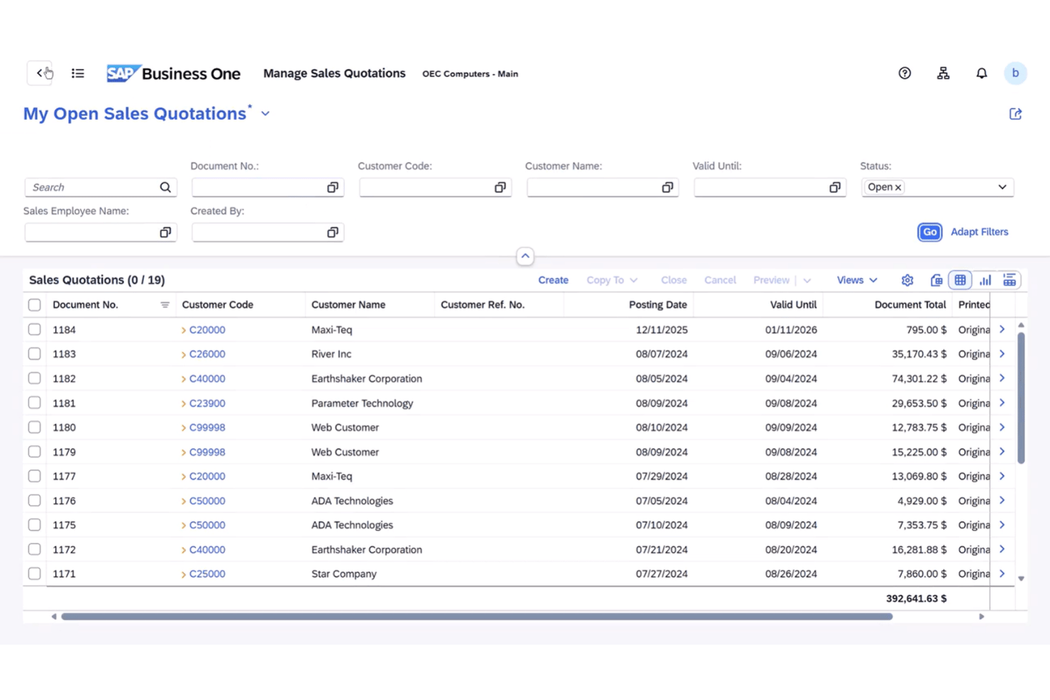Open value help for Customer Code filter
This screenshot has height=700, width=1050.
(499, 187)
